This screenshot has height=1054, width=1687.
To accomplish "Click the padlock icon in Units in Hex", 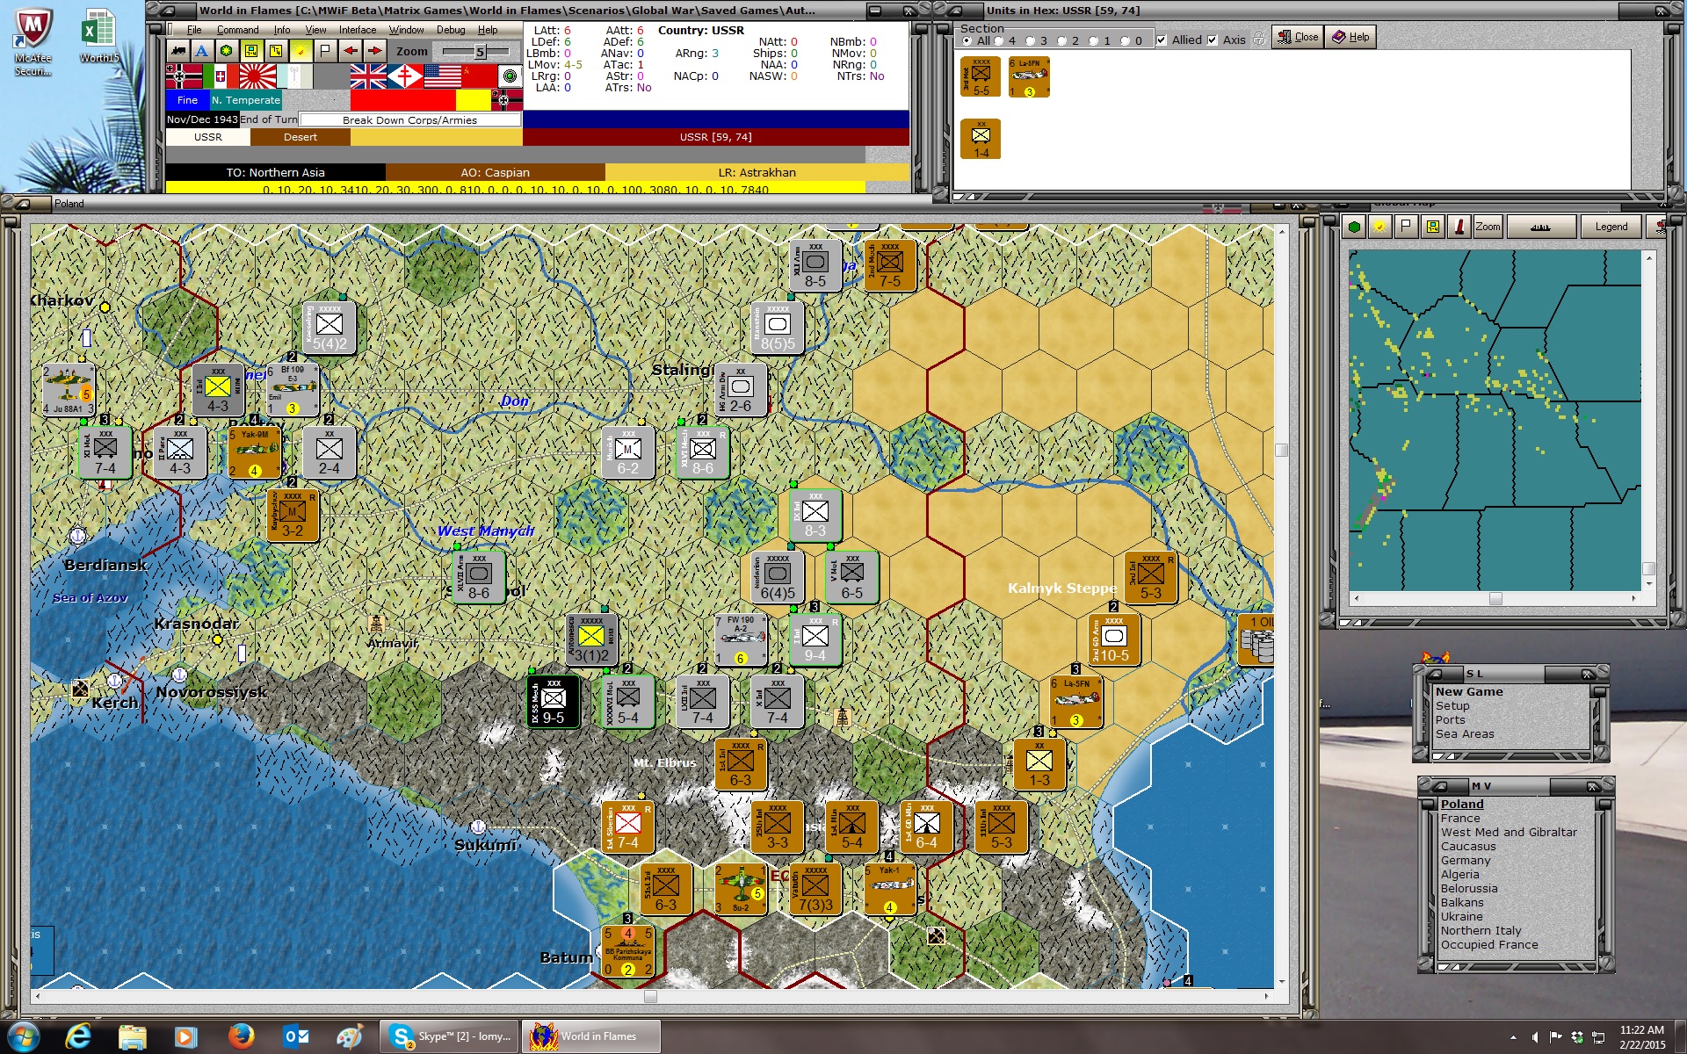I will click(1258, 39).
